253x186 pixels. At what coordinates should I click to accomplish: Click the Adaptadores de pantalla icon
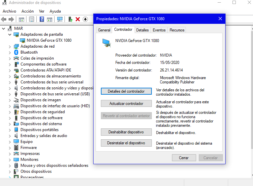click(16, 34)
